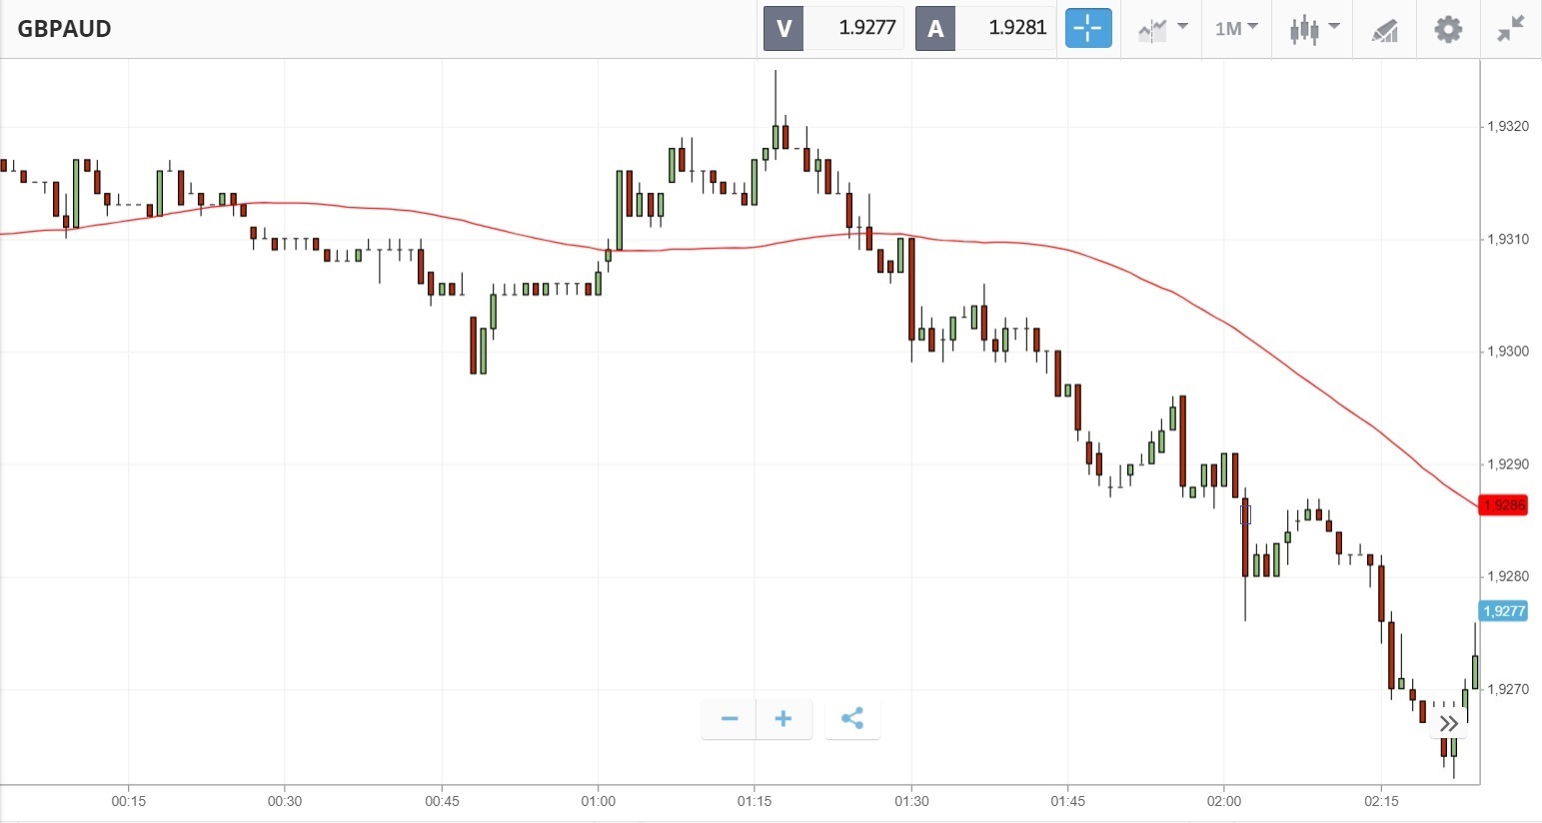Click the blue 1.9277 current price label

pos(1503,611)
